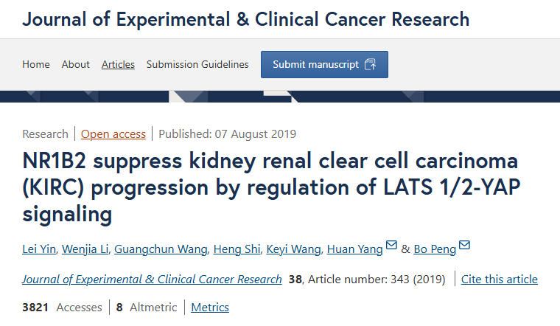Screen dimensions: 560x326
Task: Open Submission Guidelines page
Action: click(197, 64)
